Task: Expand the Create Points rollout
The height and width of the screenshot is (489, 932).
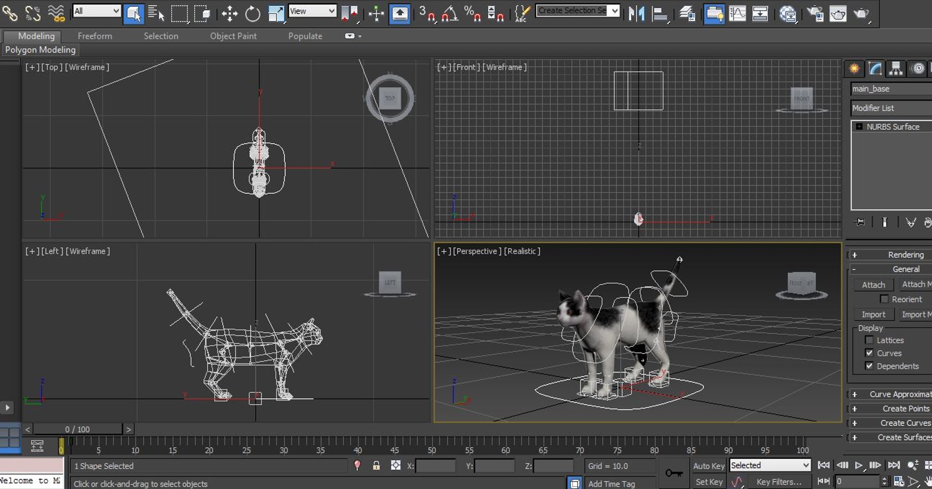Action: point(890,408)
